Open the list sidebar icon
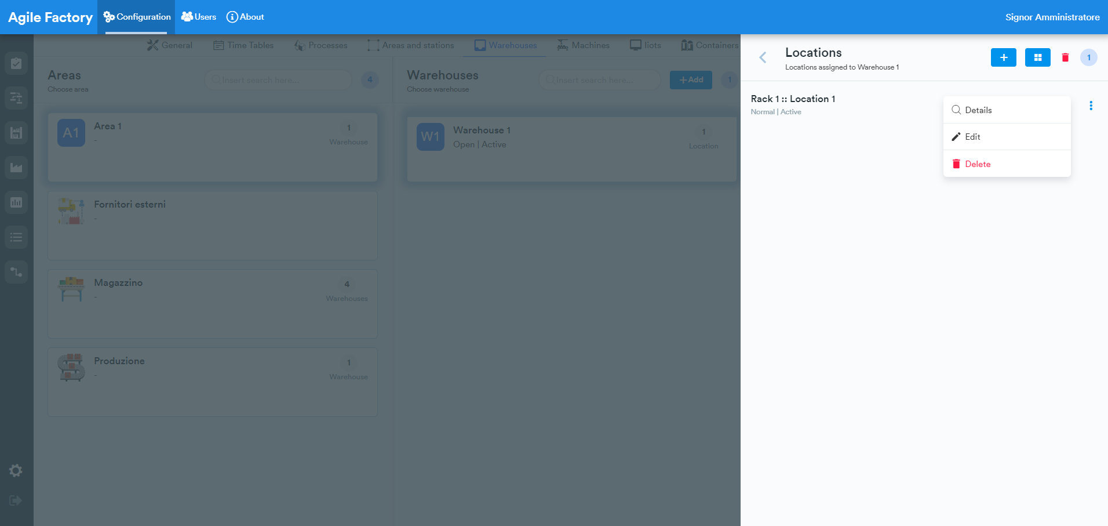The image size is (1108, 526). coord(16,237)
